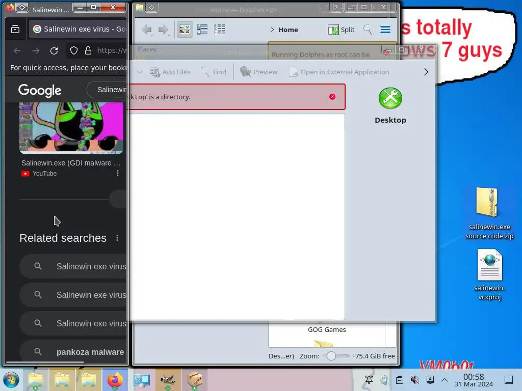Switch Dolphin to Details view

pos(219,30)
